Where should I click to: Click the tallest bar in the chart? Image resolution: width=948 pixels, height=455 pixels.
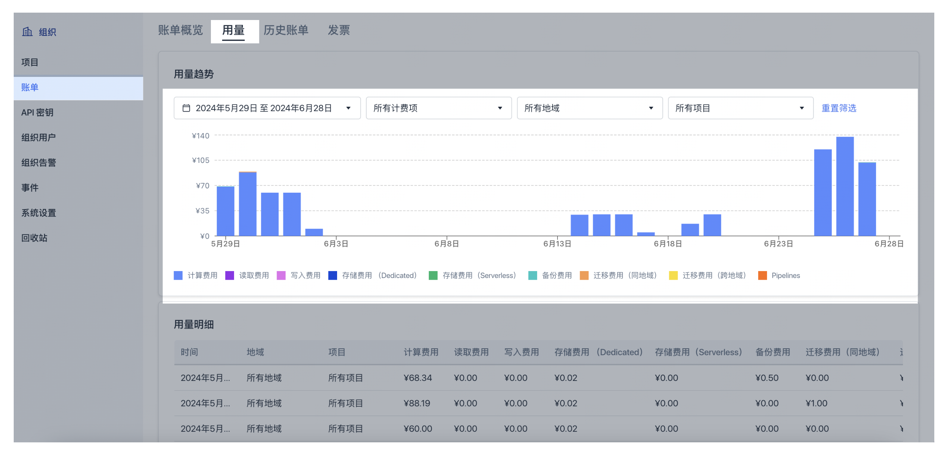tap(845, 186)
